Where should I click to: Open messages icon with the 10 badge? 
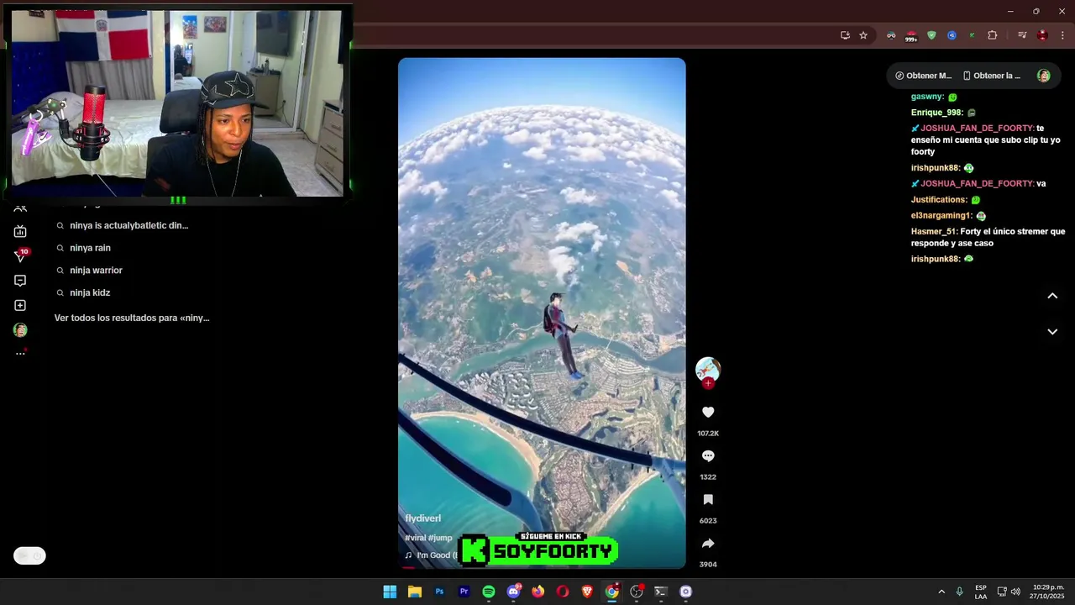tap(21, 255)
